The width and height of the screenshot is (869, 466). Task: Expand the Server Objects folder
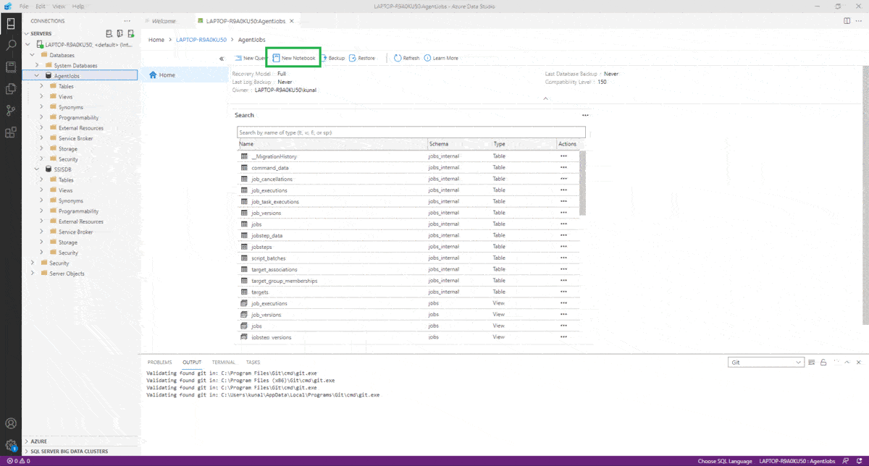33,274
